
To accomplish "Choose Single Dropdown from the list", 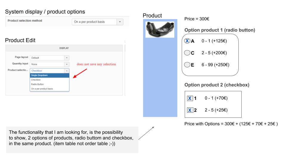I will (50, 75).
